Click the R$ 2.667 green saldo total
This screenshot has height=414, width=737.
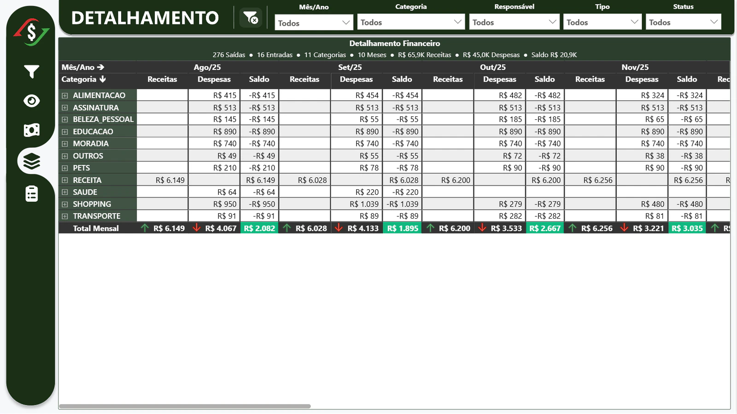point(545,228)
